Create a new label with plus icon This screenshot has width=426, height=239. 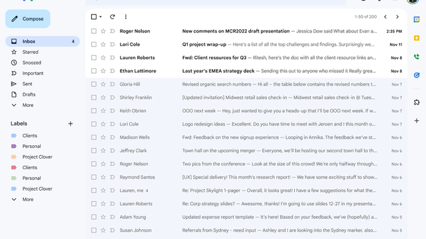point(71,123)
